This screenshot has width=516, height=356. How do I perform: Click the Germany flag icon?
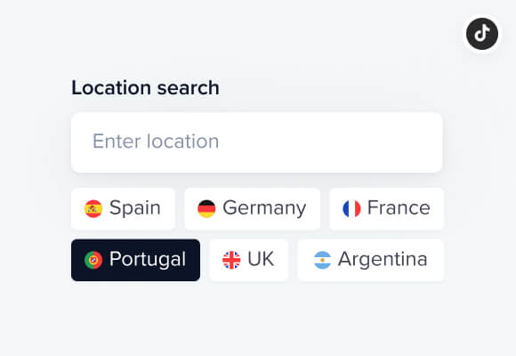206,209
